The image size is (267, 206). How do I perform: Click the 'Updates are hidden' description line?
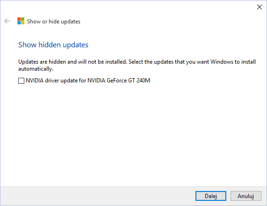click(137, 62)
